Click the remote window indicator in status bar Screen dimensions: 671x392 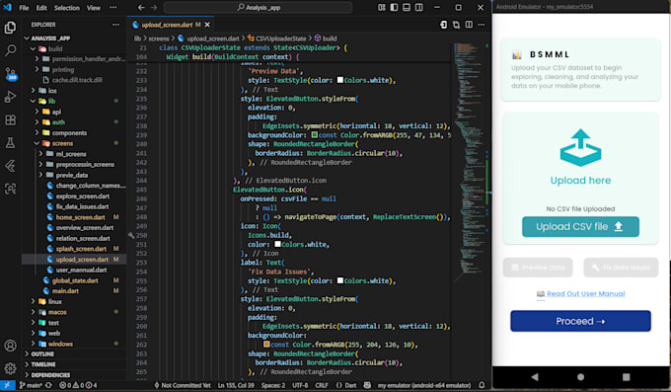point(7,385)
